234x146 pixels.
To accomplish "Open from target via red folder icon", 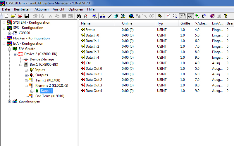I will pyautogui.click(x=20, y=16).
